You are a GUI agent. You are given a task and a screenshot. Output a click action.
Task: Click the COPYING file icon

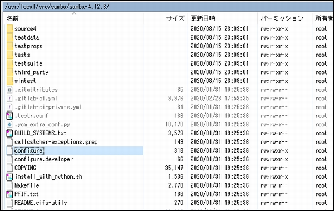(9, 168)
